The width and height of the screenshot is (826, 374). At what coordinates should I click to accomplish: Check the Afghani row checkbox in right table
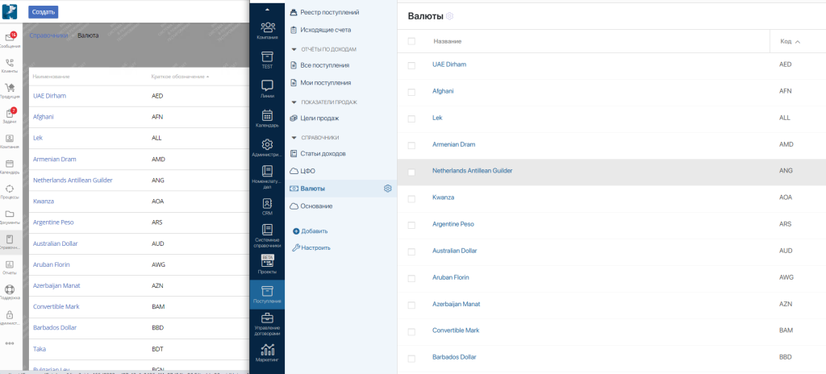411,92
